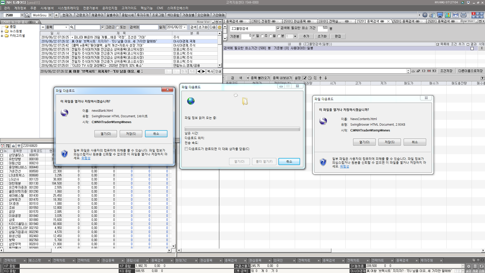
Task: Click 저장(S) in newsBlank.html dialog
Action: pyautogui.click(x=131, y=134)
